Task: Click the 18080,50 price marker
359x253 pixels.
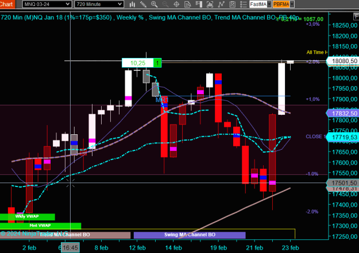Action: [x=343, y=61]
